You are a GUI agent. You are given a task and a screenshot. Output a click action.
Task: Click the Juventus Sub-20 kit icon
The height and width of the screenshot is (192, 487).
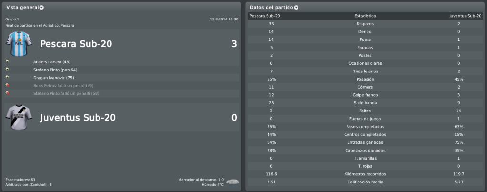[x=19, y=117]
